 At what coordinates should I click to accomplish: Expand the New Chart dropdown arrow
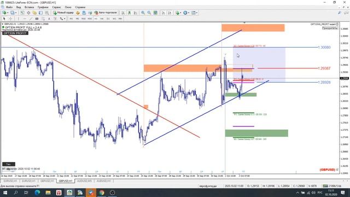[8, 13]
